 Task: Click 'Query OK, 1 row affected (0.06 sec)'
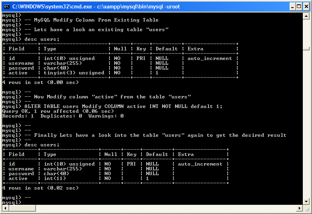pyautogui.click(x=58, y=111)
